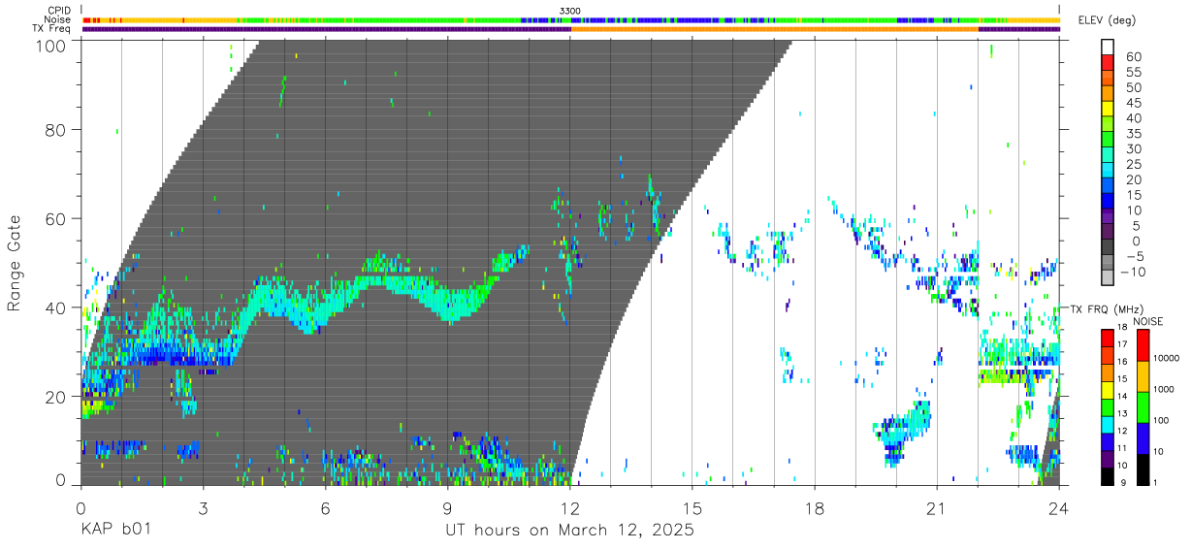Click the 40 tick on Range Gate axis
The image size is (1191, 550).
tap(54, 307)
